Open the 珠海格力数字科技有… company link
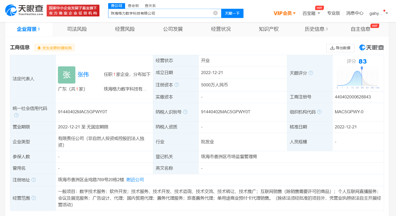The image size is (396, 216). pos(125,89)
